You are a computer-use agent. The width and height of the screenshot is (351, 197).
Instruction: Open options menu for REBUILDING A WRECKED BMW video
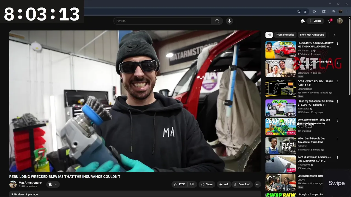click(x=337, y=43)
